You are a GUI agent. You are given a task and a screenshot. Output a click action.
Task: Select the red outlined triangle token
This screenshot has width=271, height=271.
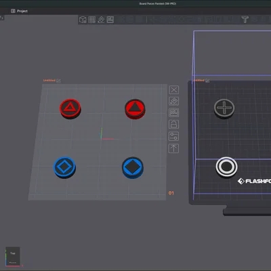tap(70, 108)
